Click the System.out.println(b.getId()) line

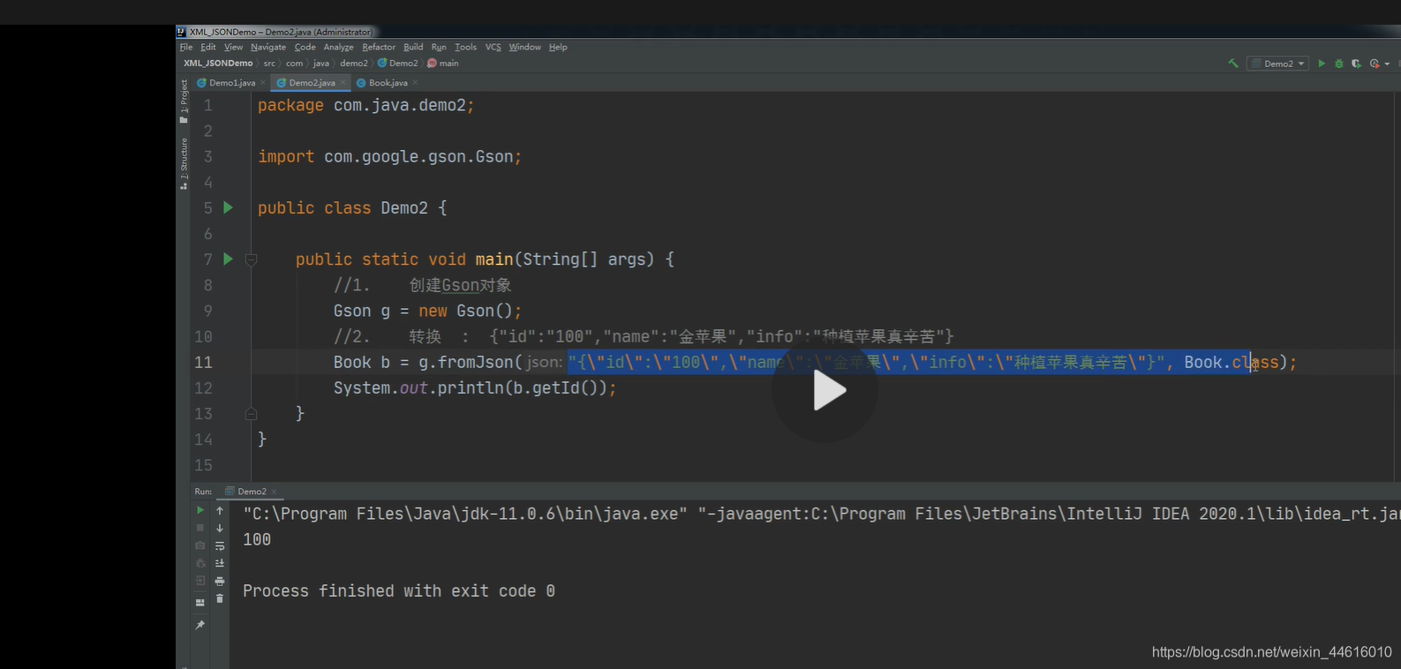475,387
